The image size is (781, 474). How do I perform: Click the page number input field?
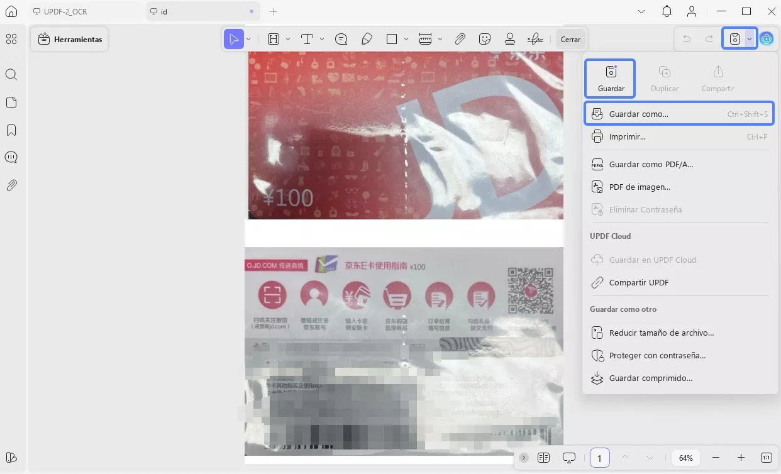599,458
